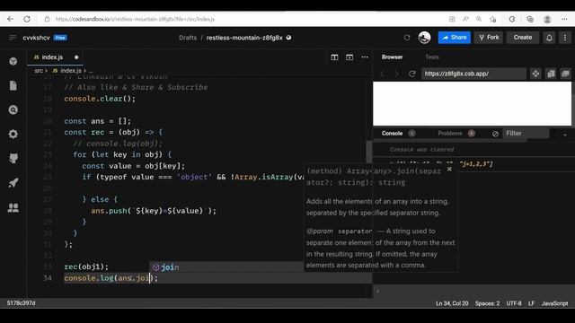Split the editor with split icon
575x323 pixels.
click(x=334, y=57)
